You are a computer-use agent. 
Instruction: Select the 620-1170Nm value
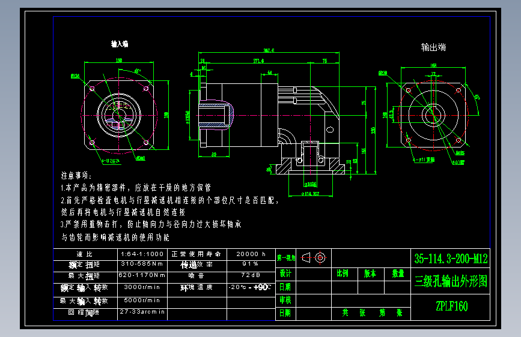142,275
